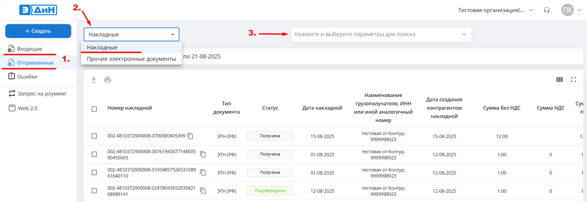Copy invoice number ending 68989141
587x202 pixels.
click(203, 191)
